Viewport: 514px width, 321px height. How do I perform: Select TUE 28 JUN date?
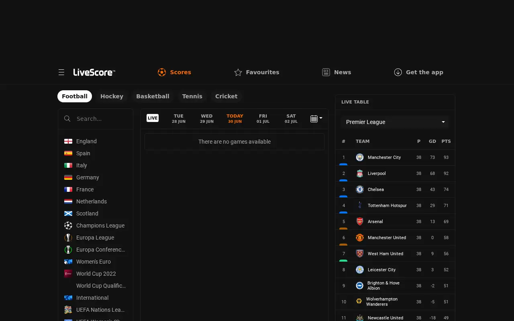click(179, 118)
